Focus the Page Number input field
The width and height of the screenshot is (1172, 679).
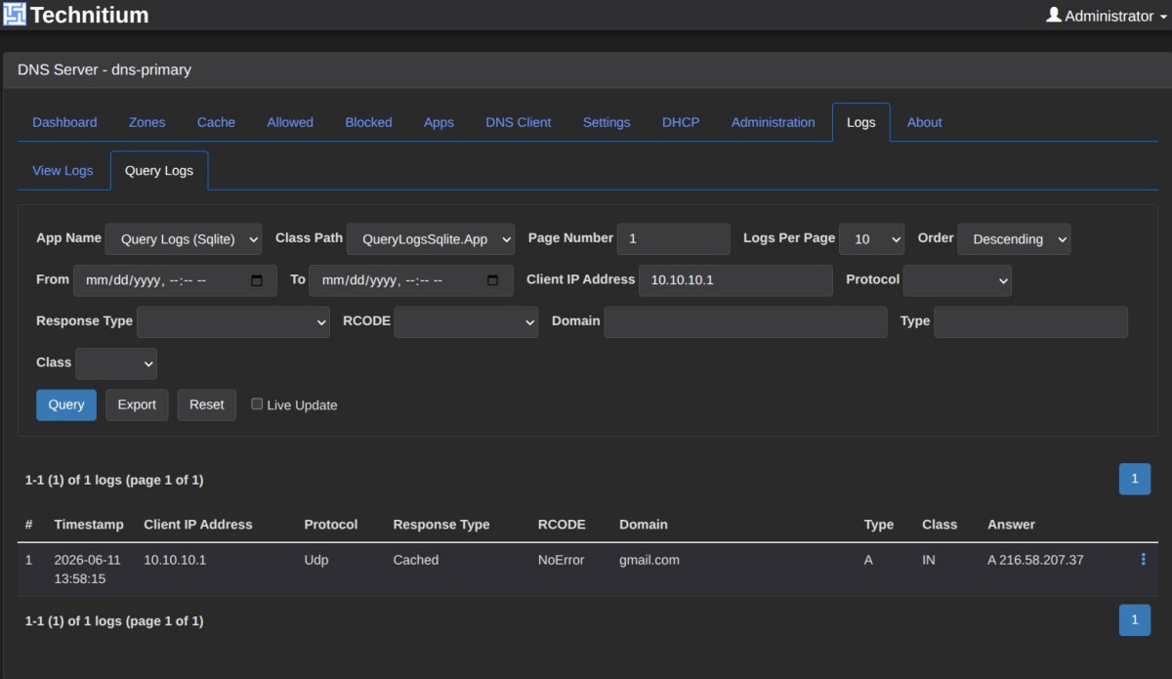(x=674, y=239)
